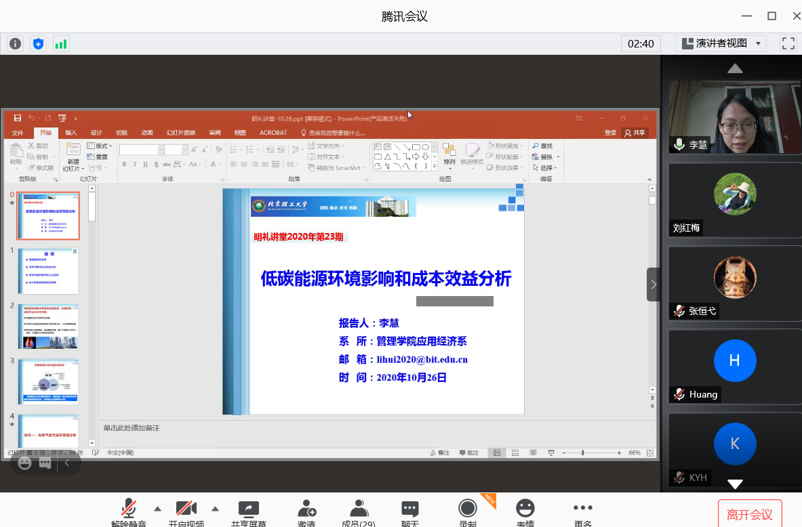Open the Select dropdown in Editing group
802x527 pixels.
click(545, 168)
